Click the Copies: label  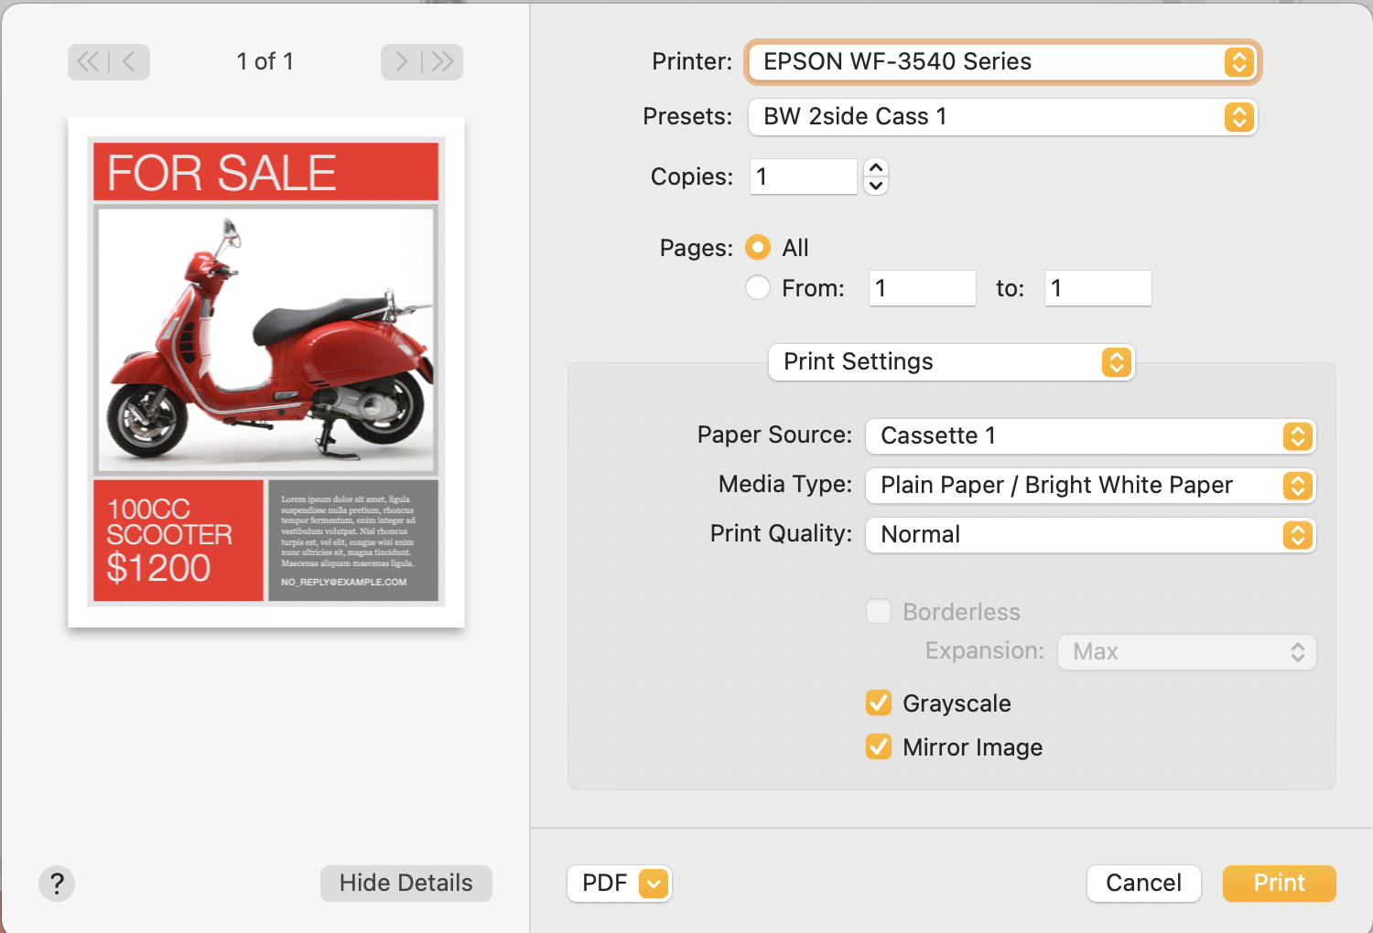[692, 177]
